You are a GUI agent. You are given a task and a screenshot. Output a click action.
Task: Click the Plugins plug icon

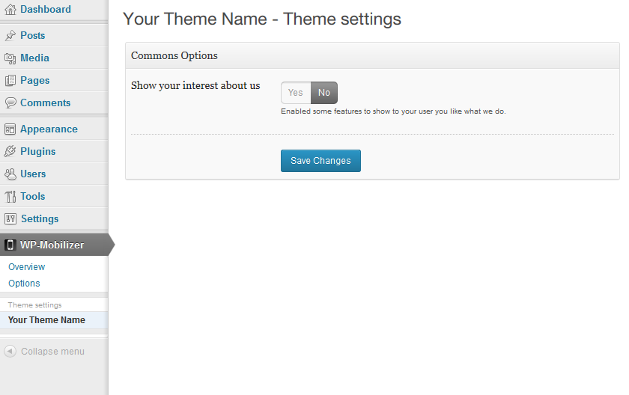click(10, 151)
